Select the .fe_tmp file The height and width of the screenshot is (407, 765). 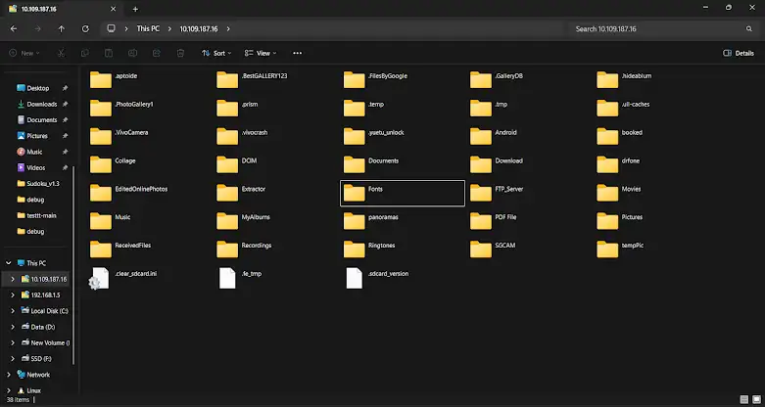coord(241,278)
